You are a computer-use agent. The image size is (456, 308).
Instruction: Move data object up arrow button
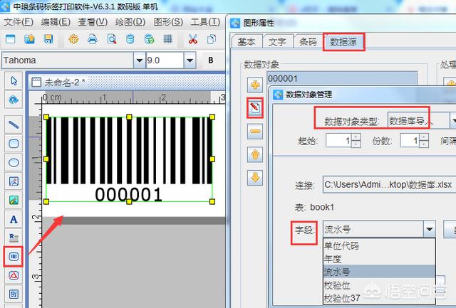255,154
